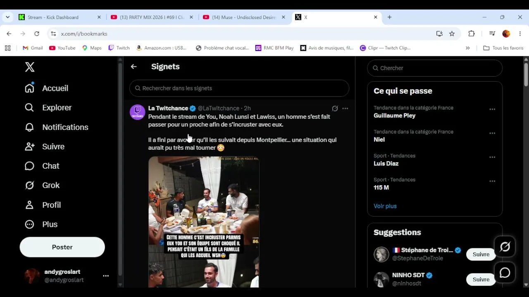Open the Chrome profile avatar

point(506,34)
